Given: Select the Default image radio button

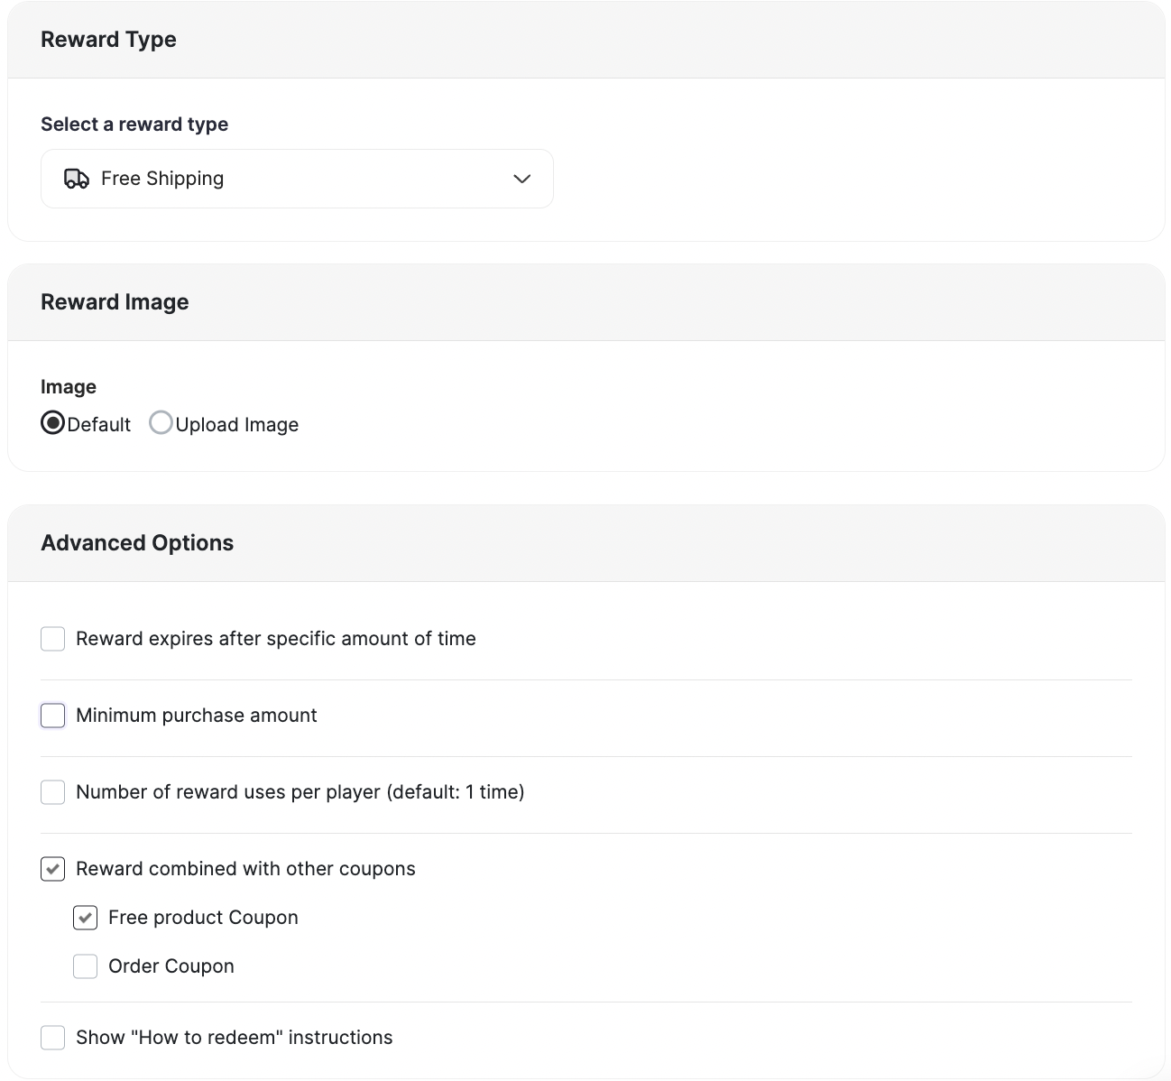Looking at the screenshot, I should click(x=52, y=423).
